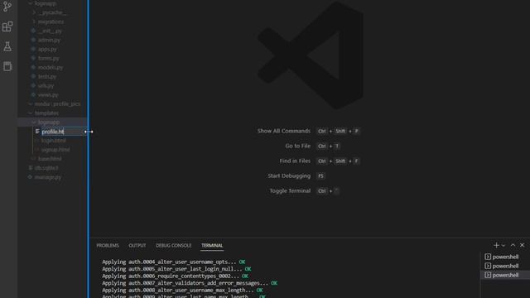
Task: Click the Python icon beside admin.py
Action: 33,40
